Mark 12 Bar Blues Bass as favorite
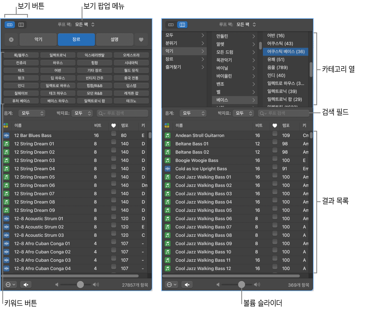This screenshot has height=311, width=369. click(x=114, y=134)
